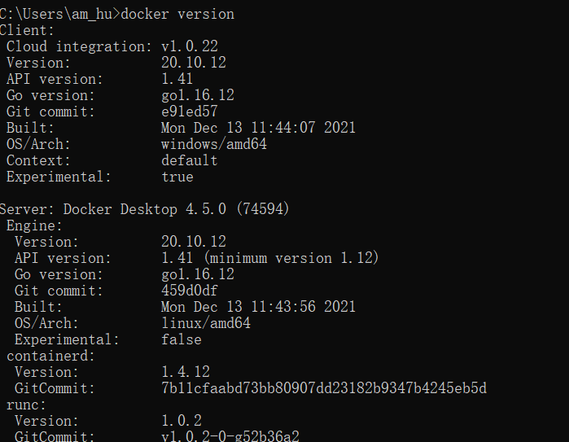The image size is (569, 442).
Task: Click the linux/amd64 OS/Arch value
Action: [x=206, y=323]
